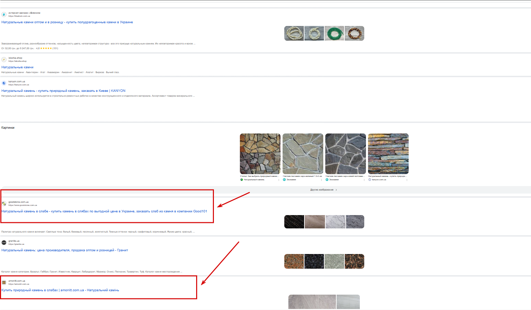Click site name интернет-магазин «Блеском

pyautogui.click(x=24, y=13)
